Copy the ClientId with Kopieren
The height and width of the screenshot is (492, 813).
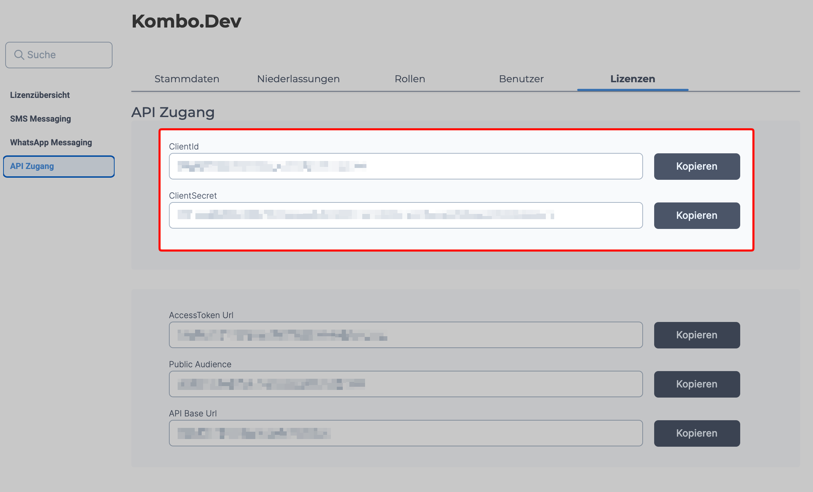click(x=697, y=166)
